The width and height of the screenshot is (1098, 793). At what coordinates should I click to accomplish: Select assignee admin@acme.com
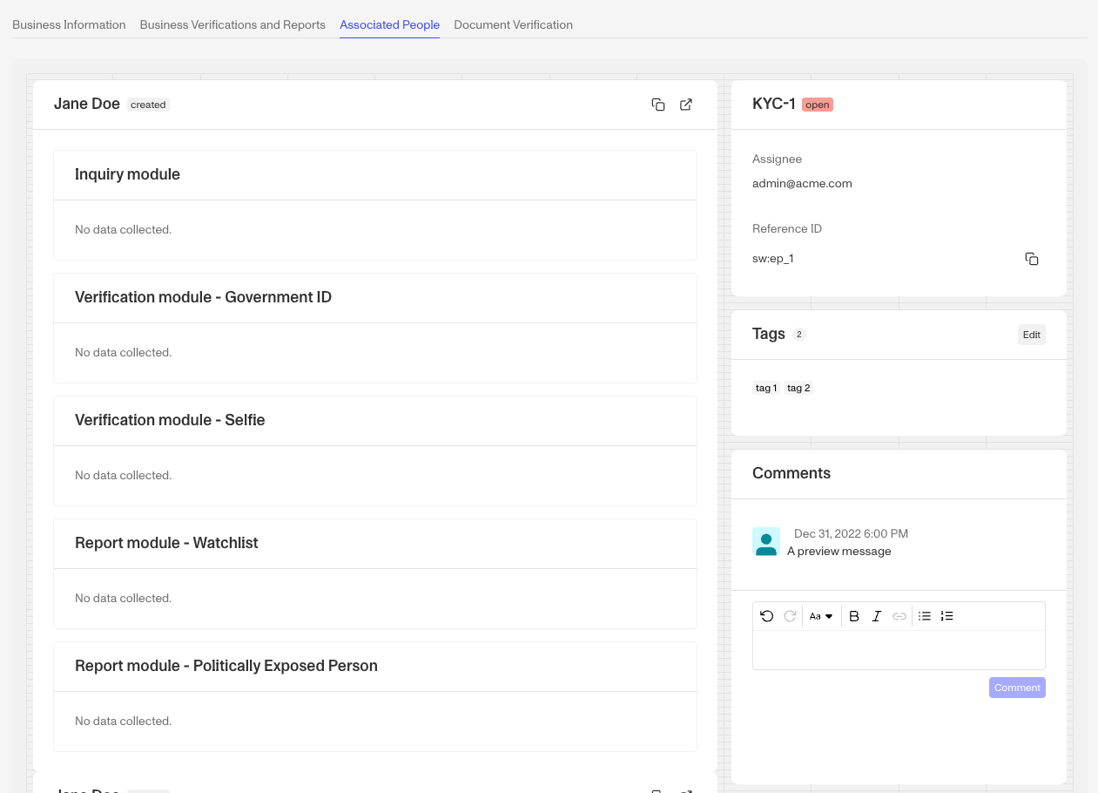802,184
